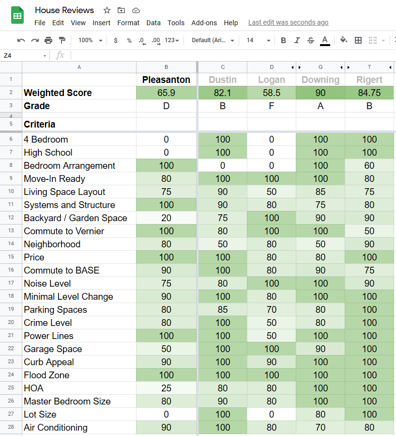Toggle italic formatting
The image size is (396, 436).
tap(297, 40)
